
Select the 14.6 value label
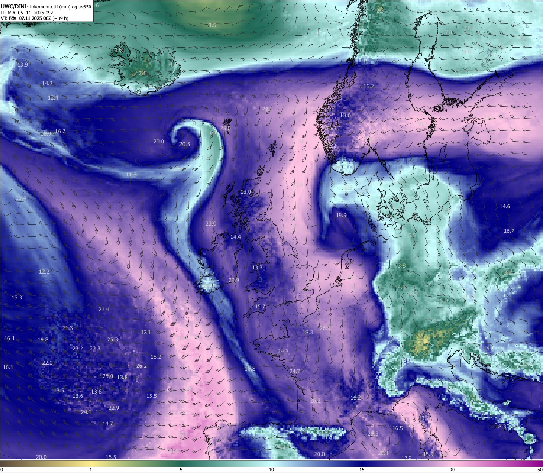(x=505, y=207)
